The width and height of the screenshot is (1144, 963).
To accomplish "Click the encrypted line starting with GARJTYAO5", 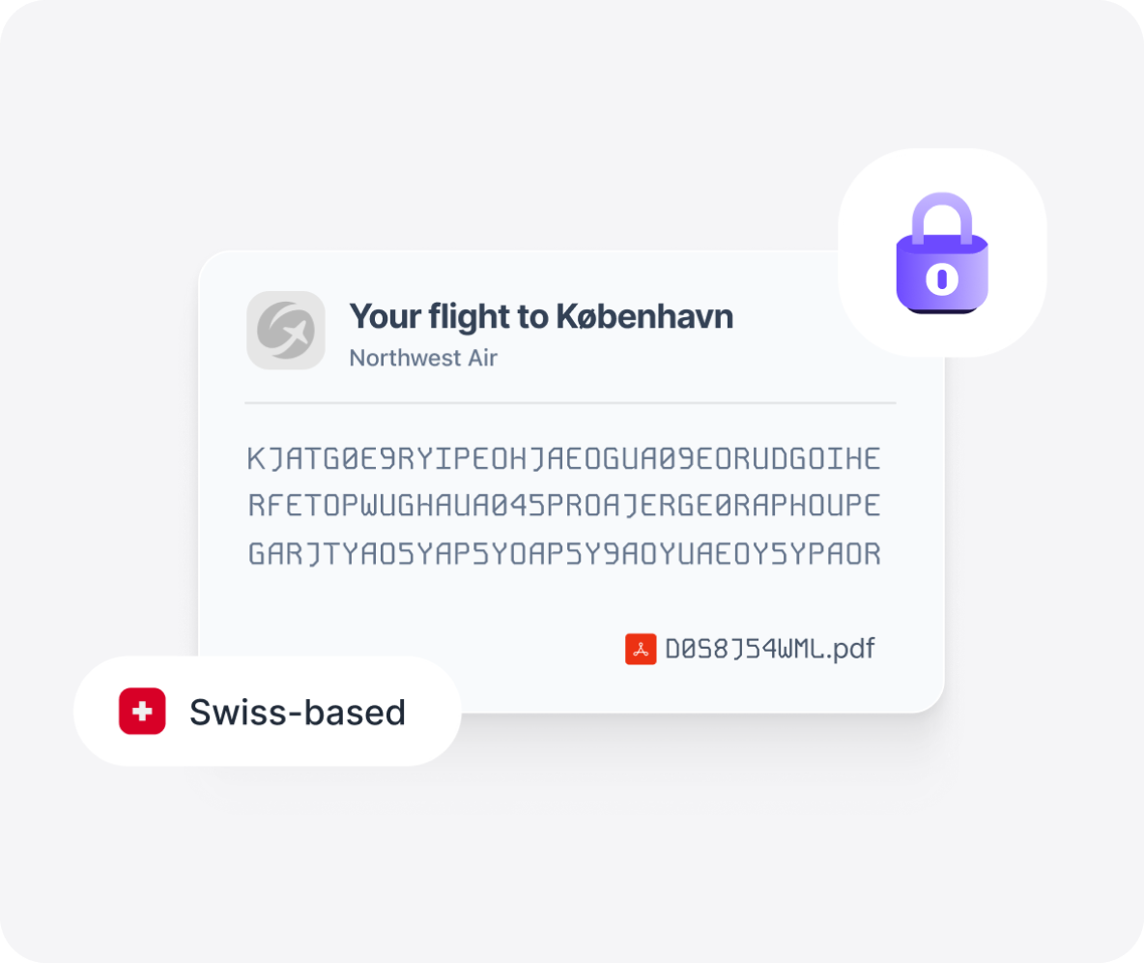I will point(564,554).
